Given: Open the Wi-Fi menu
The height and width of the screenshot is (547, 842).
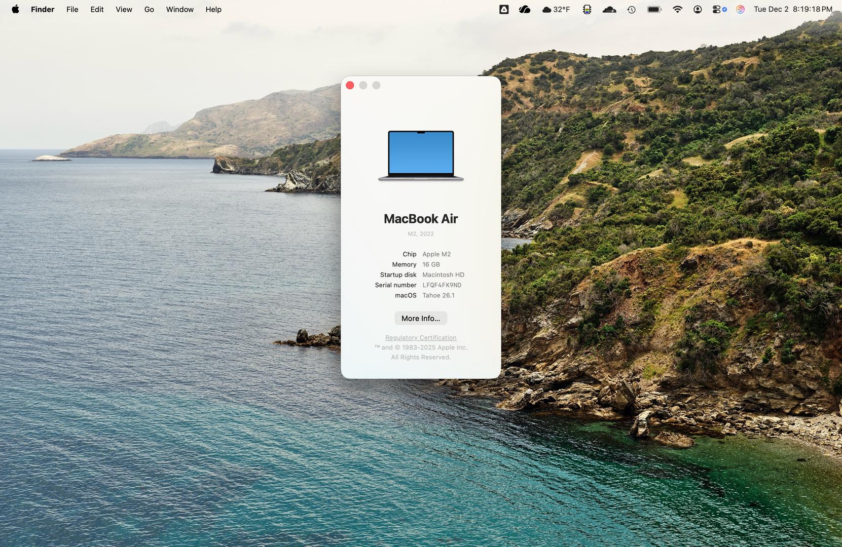Looking at the screenshot, I should pos(677,9).
